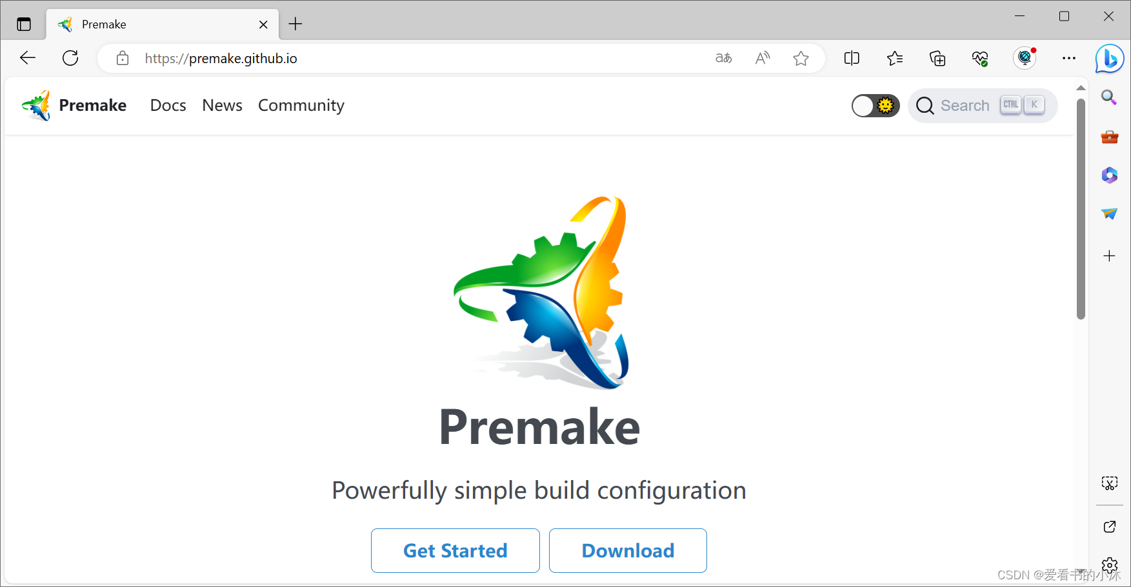1131x587 pixels.
Task: Open the Docs menu item
Action: tap(168, 105)
